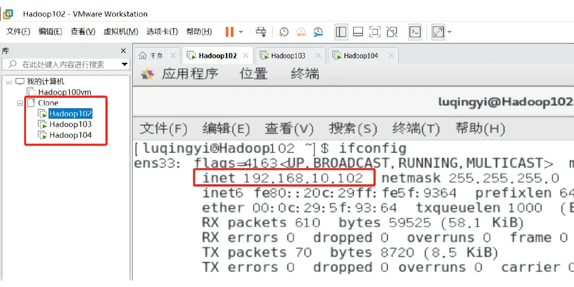This screenshot has height=287, width=574.
Task: Open the 选项卡(T) menu
Action: point(162,32)
